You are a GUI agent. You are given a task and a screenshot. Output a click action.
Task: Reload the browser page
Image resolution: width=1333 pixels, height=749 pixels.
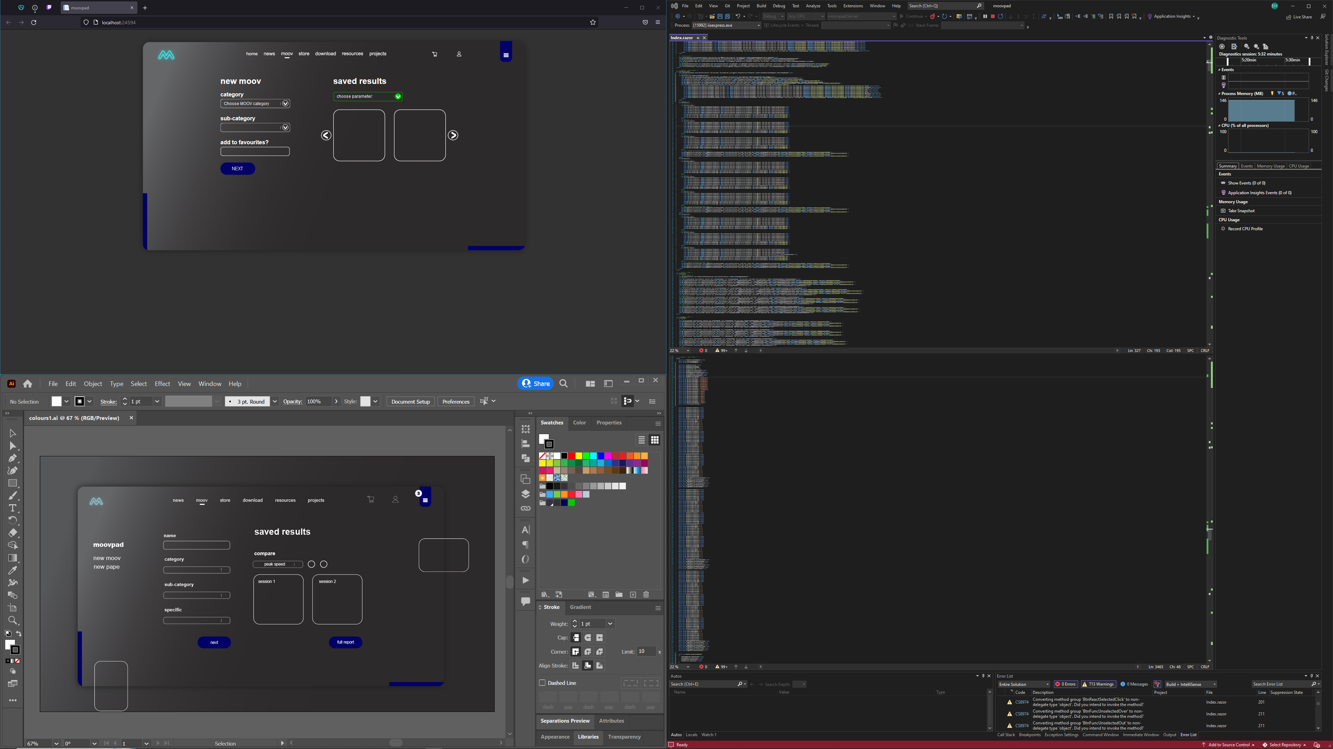[x=34, y=23]
